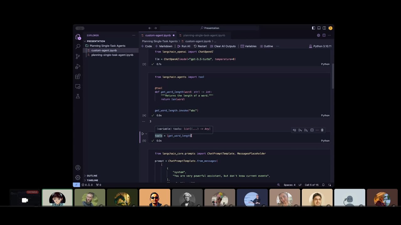Switch to planning-single-task-agent.ipynb tab
The image size is (401, 225).
coord(204,35)
